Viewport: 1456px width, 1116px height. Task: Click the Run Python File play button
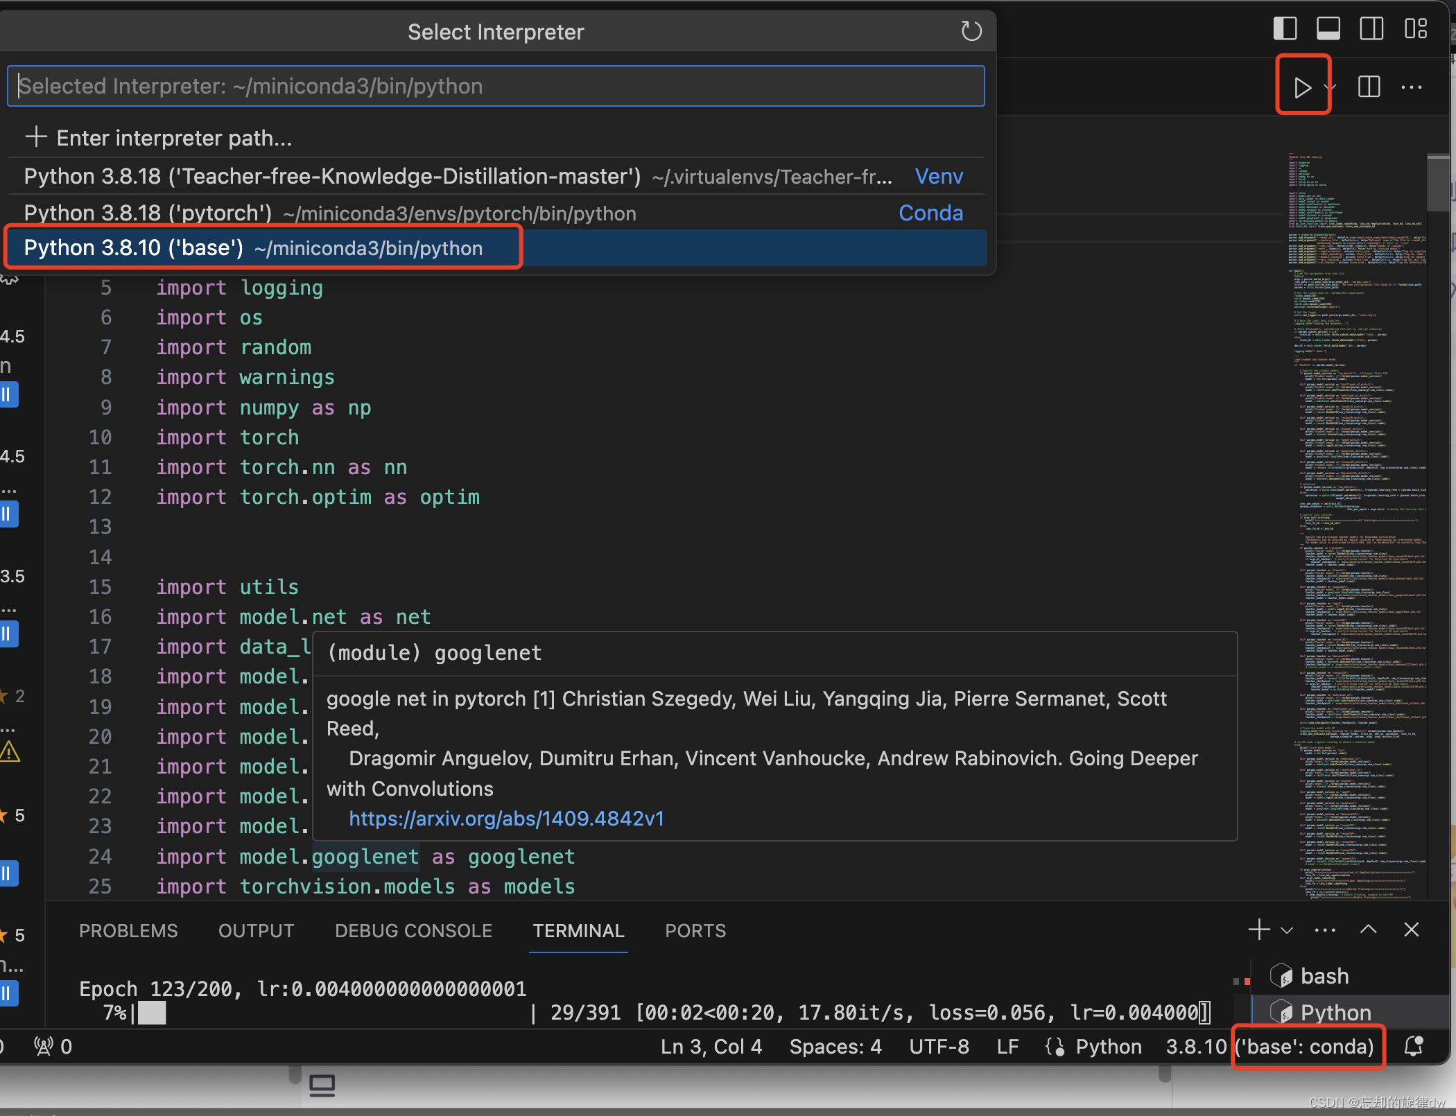tap(1301, 87)
